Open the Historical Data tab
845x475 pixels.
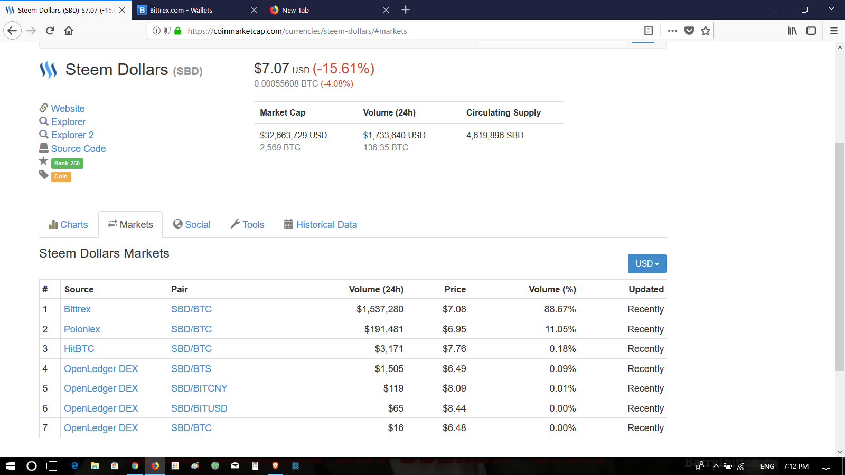[x=321, y=224]
